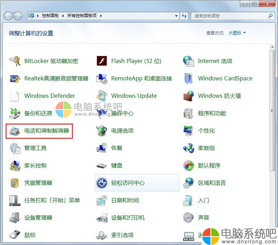This screenshot has height=245, width=278.
Task: Click the 恢复 icon
Action: 102,148
